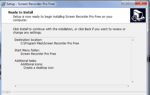Click the Setup installer icon in title bar
This screenshot has width=150, height=95.
pyautogui.click(x=3, y=4)
